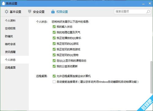This screenshot has height=111, width=153.
Task: Click the QQ penguin title icon
Action: 3,3
